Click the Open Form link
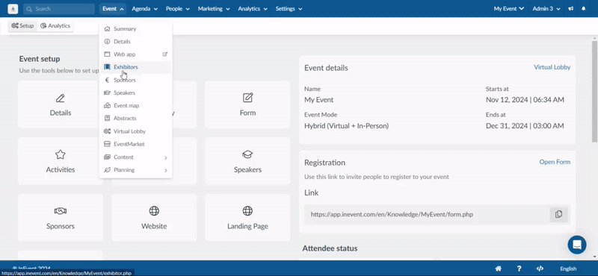Image resolution: width=598 pixels, height=276 pixels. (x=555, y=162)
